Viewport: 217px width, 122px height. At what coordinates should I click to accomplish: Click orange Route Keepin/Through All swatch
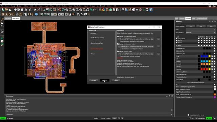[x=215, y=95]
